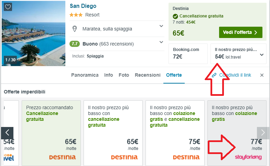The width and height of the screenshot is (270, 166).
Task: Switch to the Panoramica tab
Action: coord(85,75)
